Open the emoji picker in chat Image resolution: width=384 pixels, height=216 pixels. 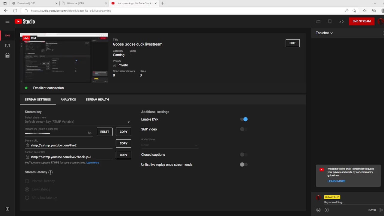(x=319, y=210)
